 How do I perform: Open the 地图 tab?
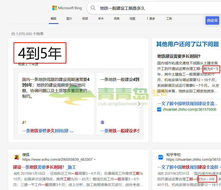tap(132, 19)
